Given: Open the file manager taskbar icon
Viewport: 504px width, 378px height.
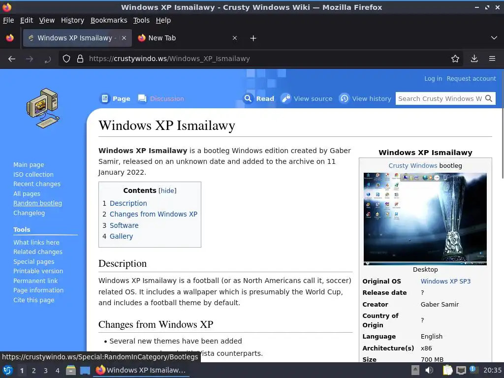Looking at the screenshot, I should [x=71, y=370].
